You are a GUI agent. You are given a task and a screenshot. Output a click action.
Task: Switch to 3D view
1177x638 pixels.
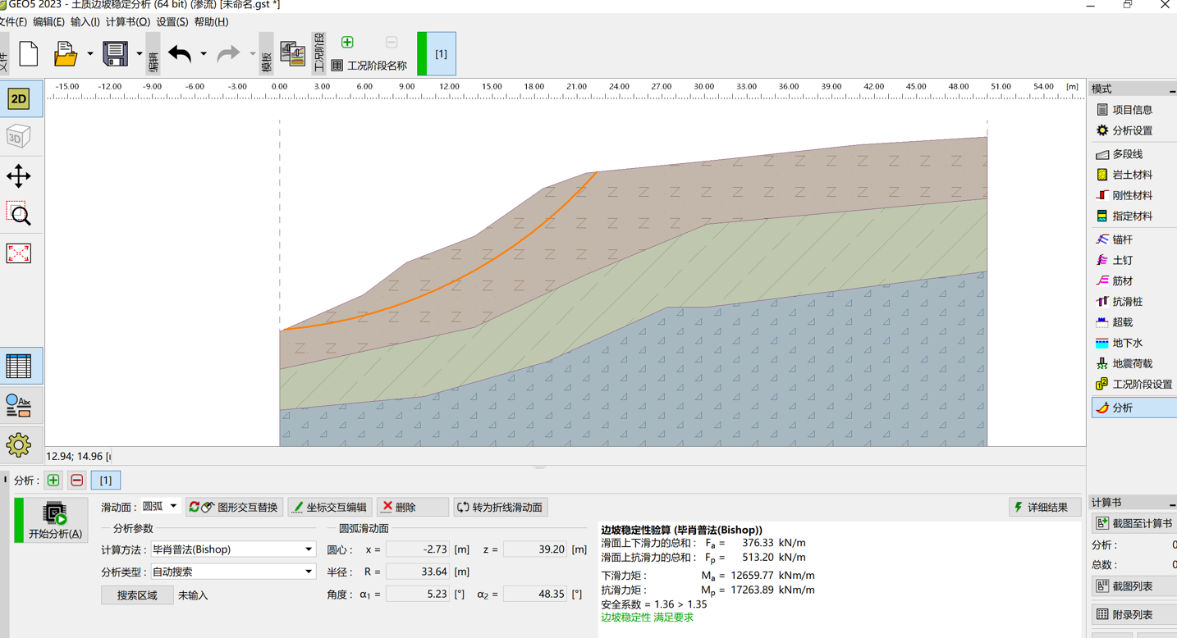19,136
